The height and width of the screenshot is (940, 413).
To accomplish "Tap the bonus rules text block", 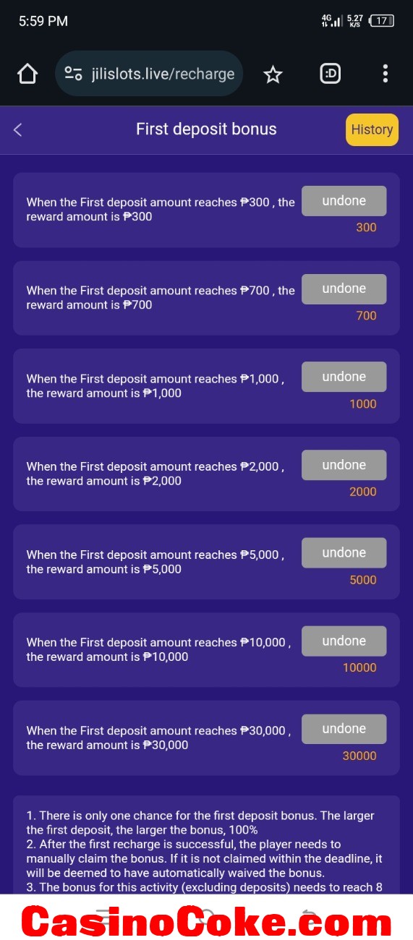I will [206, 845].
